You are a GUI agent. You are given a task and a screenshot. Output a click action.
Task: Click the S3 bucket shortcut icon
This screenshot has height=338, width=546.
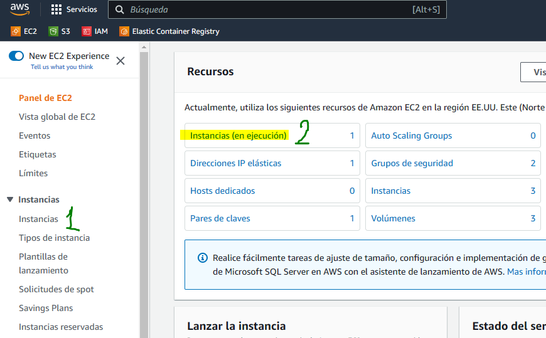point(53,31)
